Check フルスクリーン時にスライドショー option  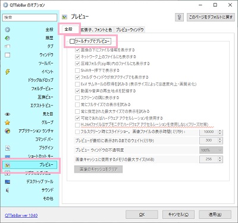[77, 132]
